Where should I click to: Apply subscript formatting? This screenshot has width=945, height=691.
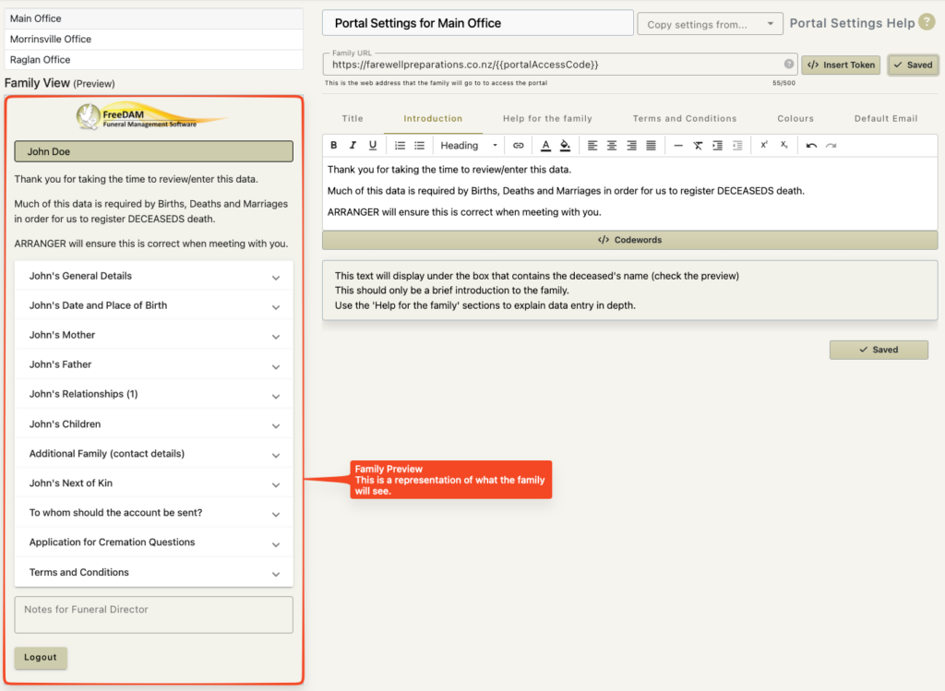[784, 145]
